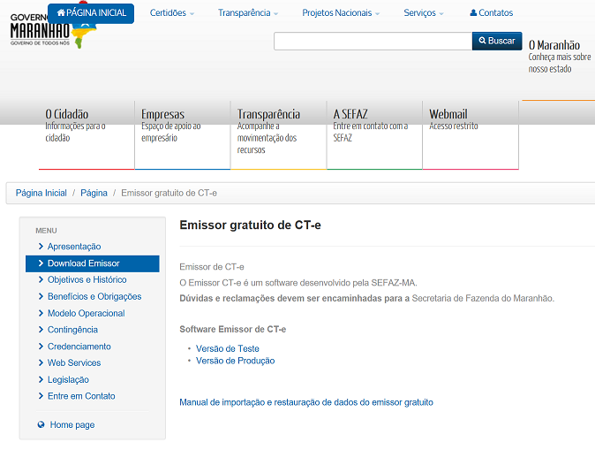Open the O Maranhão section
The width and height of the screenshot is (595, 450).
click(560, 57)
